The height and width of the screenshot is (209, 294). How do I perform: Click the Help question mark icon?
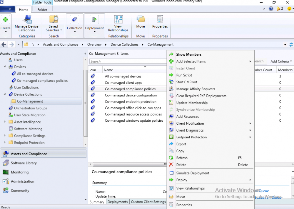tap(271, 9)
